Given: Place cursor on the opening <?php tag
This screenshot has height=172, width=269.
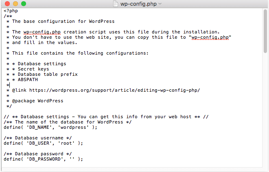Looking at the screenshot, I should [x=11, y=11].
